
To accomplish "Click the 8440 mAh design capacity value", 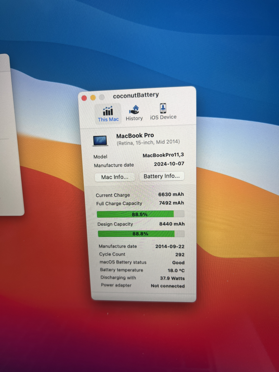I will (x=172, y=224).
